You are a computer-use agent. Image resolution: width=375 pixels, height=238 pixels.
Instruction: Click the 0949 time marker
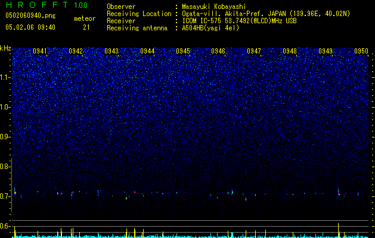coord(326,51)
